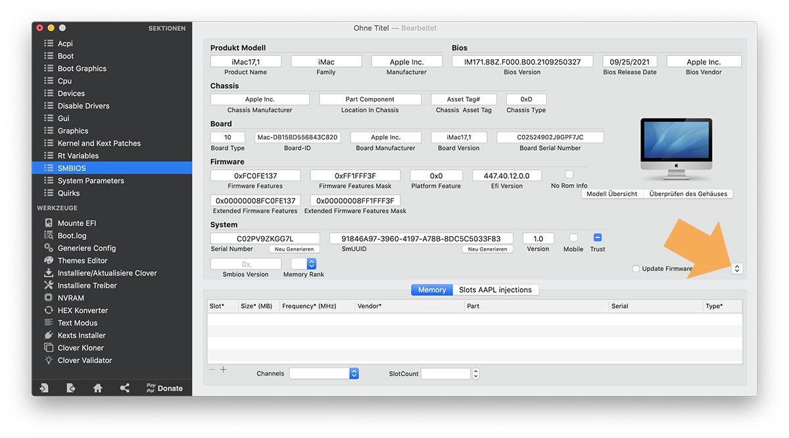Select the Kernel and Kext Patches section
This screenshot has width=789, height=438.
[x=99, y=143]
